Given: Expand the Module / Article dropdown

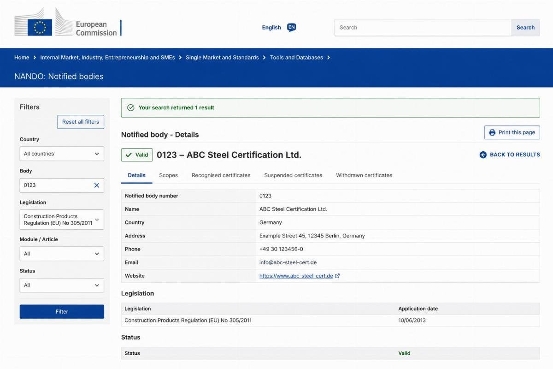Looking at the screenshot, I should 62,254.
